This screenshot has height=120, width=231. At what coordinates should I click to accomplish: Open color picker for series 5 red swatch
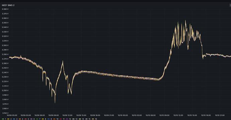(26, 119)
